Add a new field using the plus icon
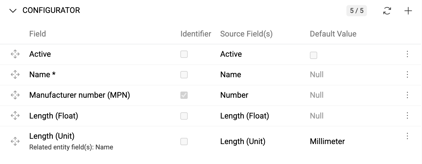Screen dimensions: 422x164 point(408,11)
